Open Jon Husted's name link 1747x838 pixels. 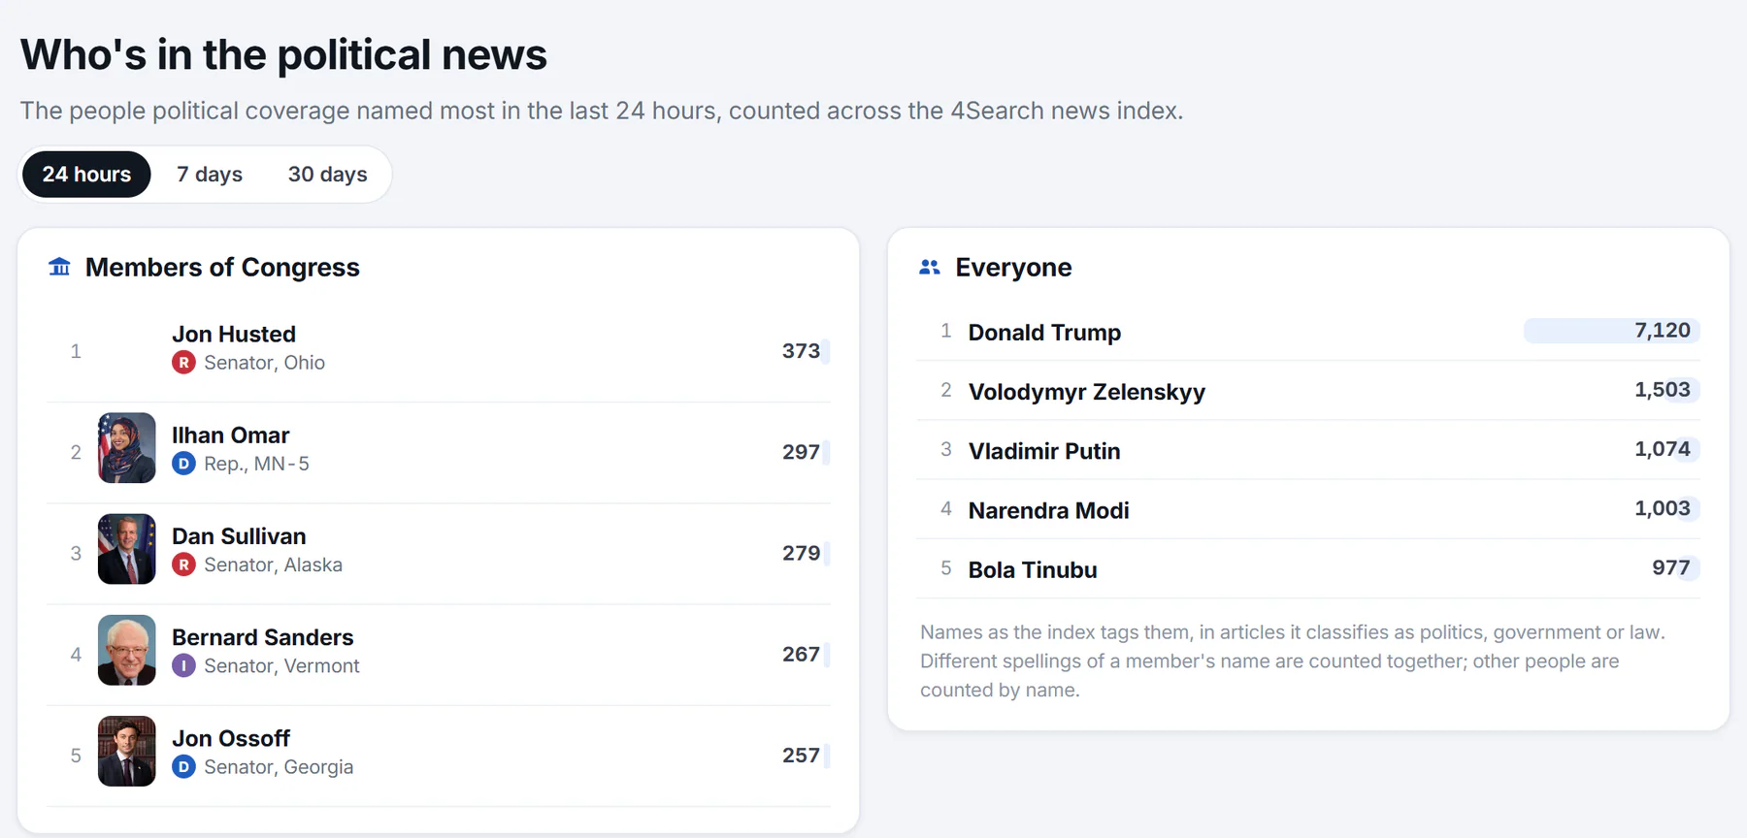234,334
